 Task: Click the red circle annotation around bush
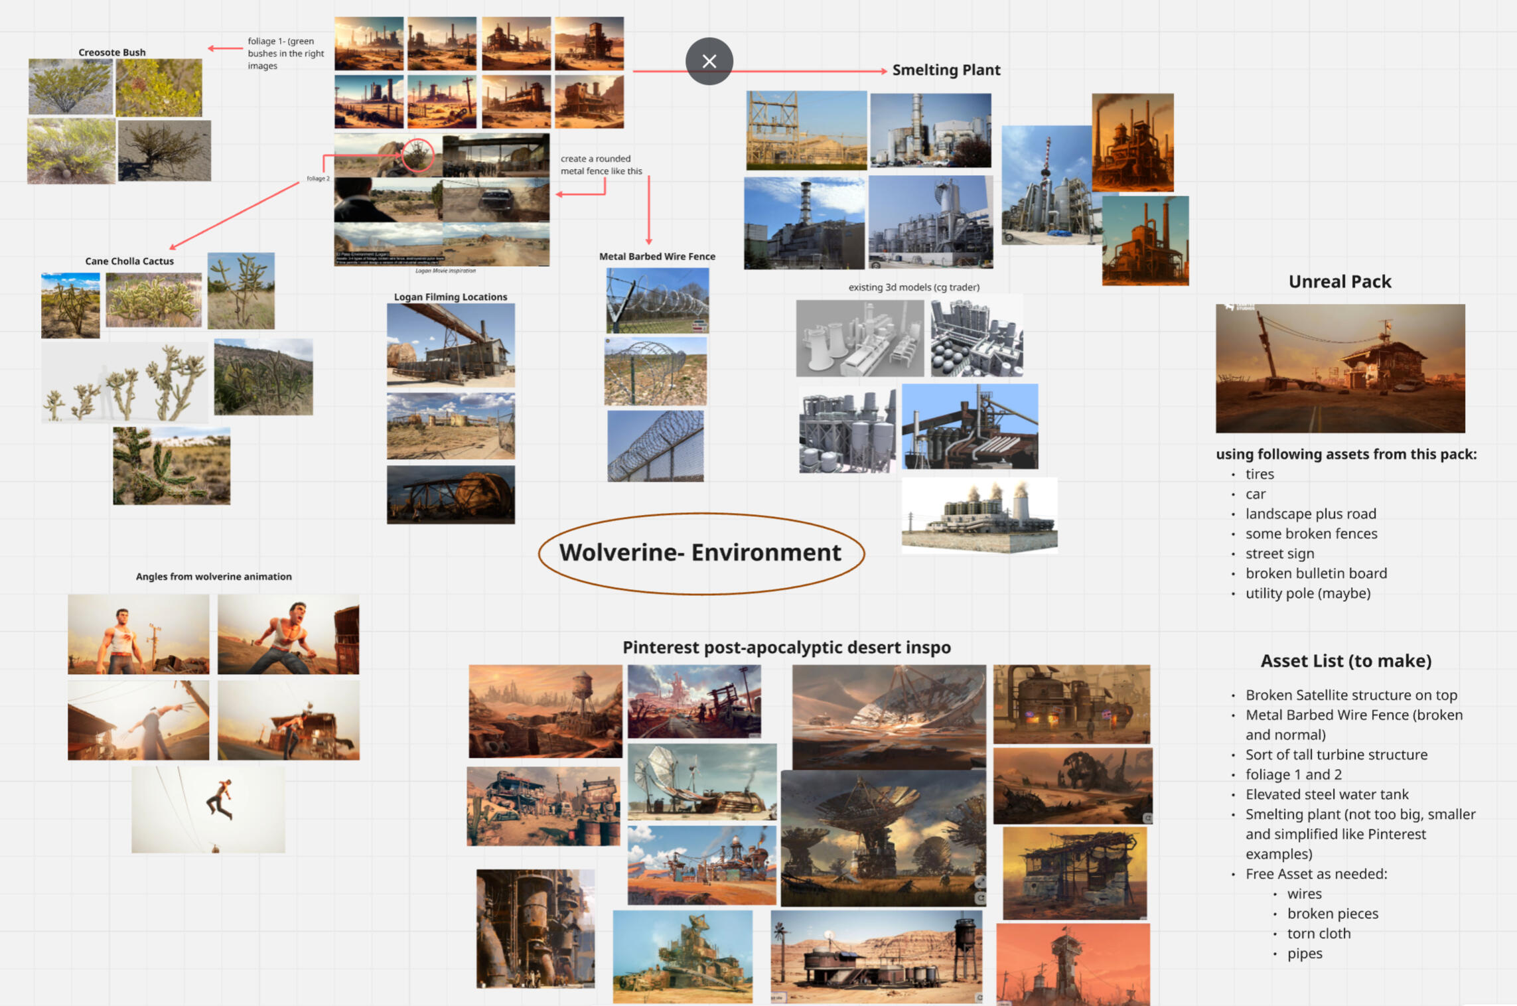[x=417, y=155]
